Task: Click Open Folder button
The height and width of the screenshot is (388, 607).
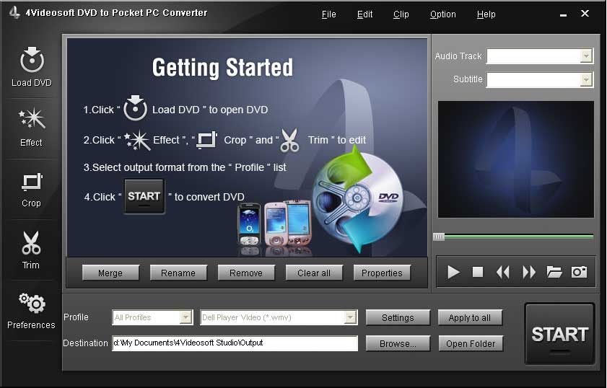Action: [471, 343]
